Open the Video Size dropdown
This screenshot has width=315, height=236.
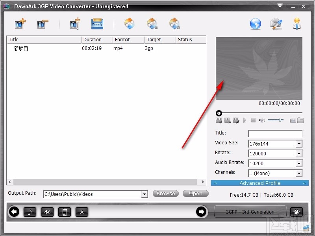coord(299,144)
